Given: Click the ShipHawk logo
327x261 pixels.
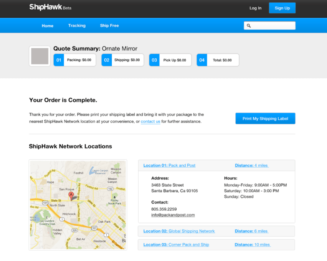Looking at the screenshot, I should click(46, 7).
